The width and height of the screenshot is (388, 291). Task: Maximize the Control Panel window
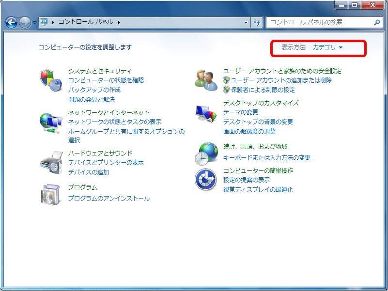click(x=355, y=5)
